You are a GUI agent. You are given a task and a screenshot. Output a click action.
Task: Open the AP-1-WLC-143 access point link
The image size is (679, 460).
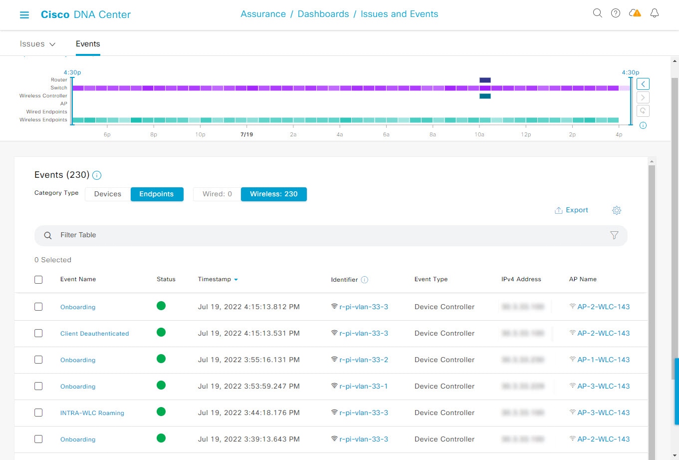tap(604, 360)
